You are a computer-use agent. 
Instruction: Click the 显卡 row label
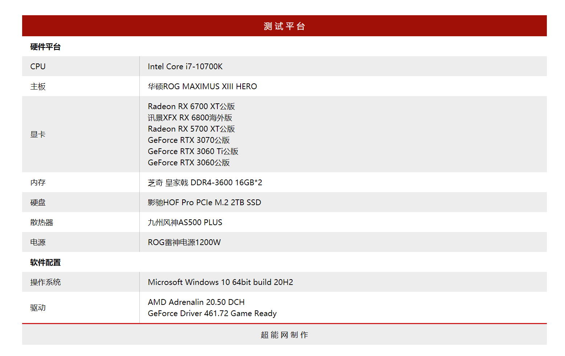click(38, 134)
